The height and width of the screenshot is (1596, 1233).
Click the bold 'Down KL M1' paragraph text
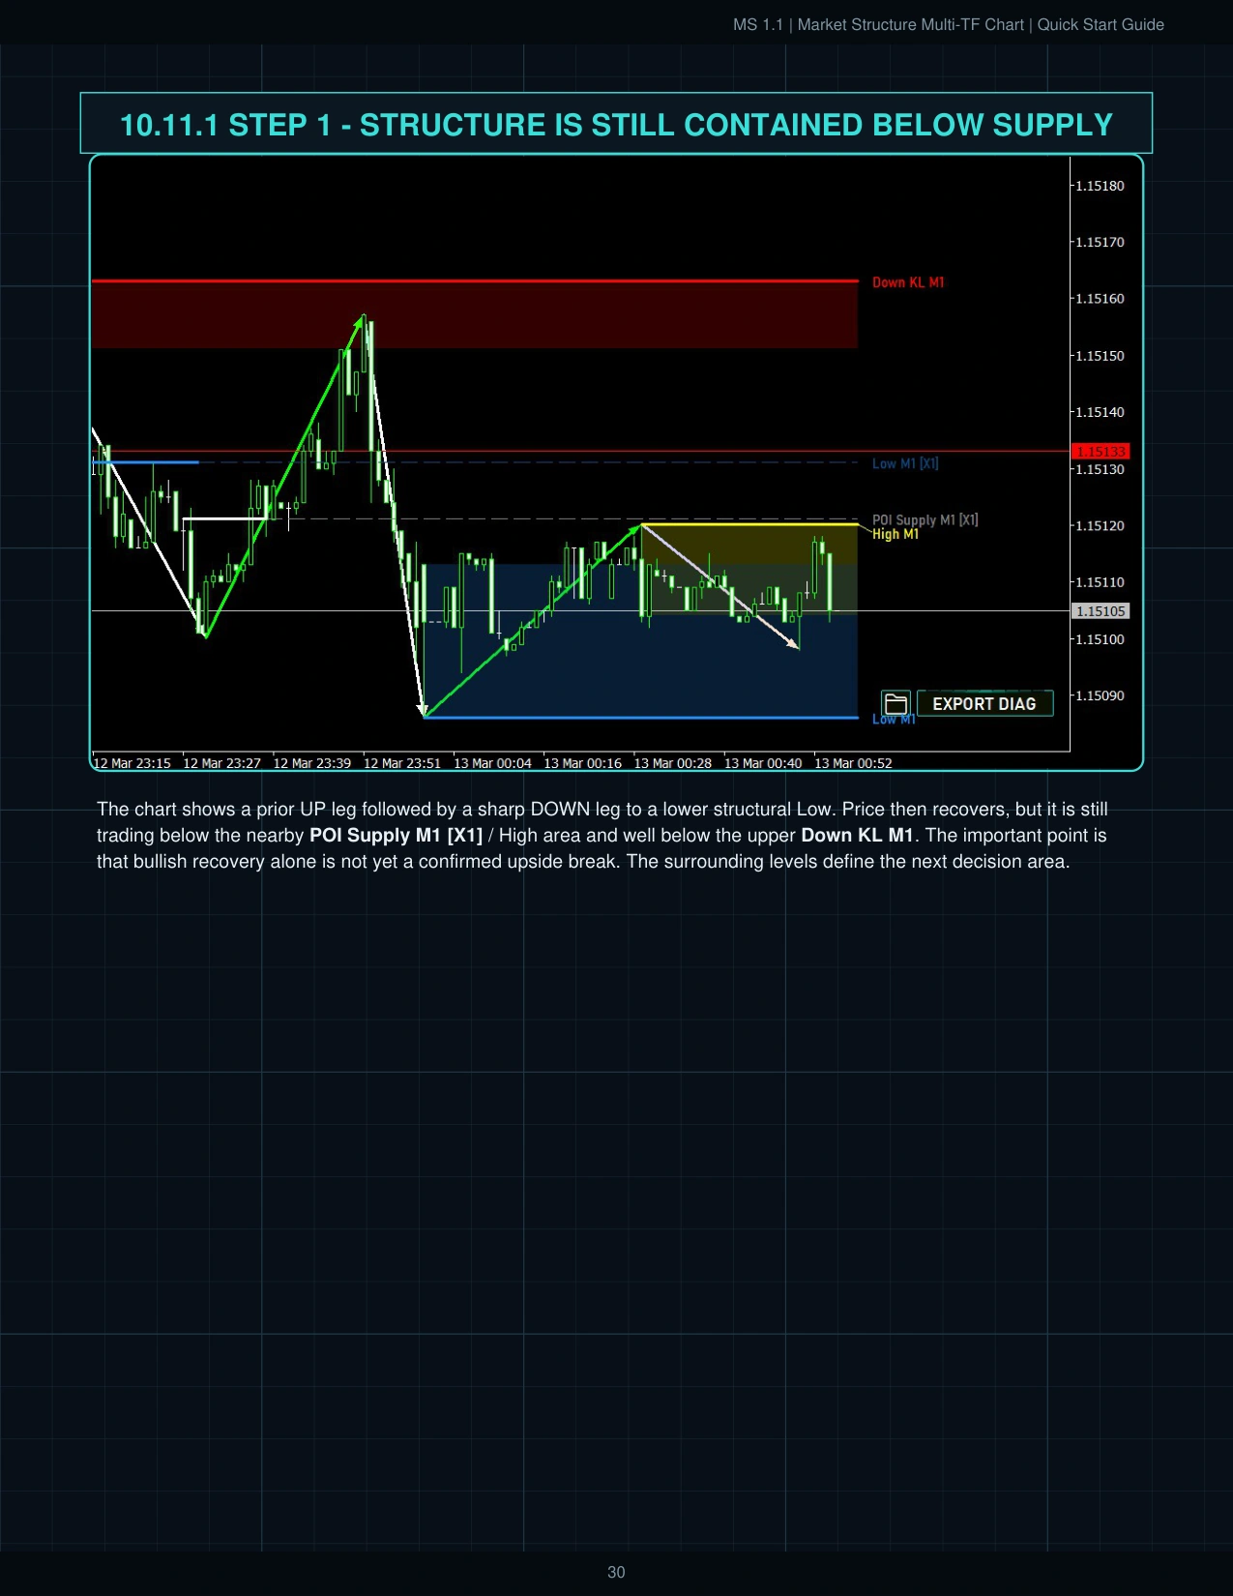(857, 835)
